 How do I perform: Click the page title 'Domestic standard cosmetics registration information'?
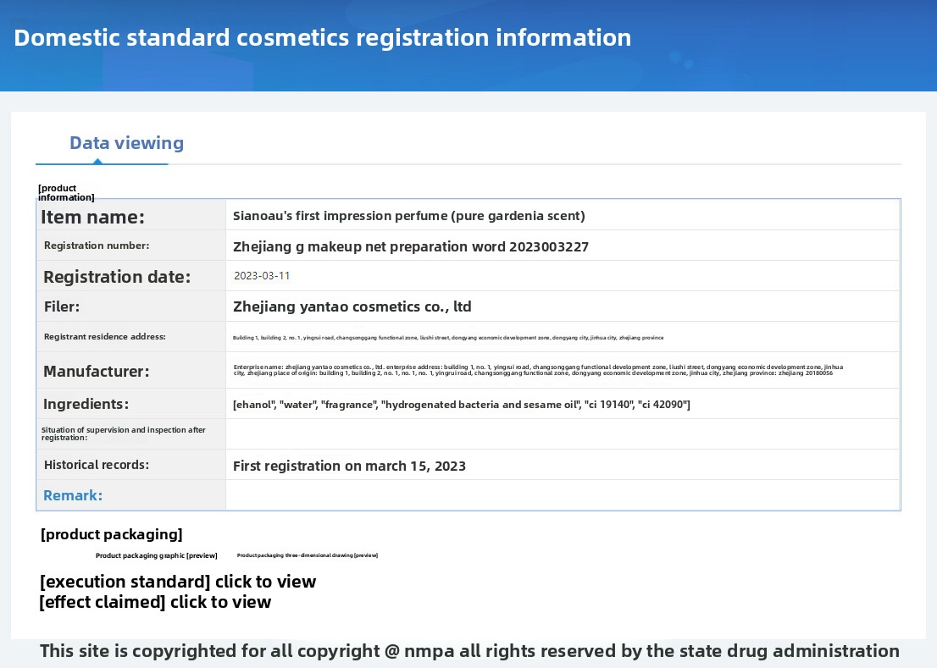(x=322, y=38)
